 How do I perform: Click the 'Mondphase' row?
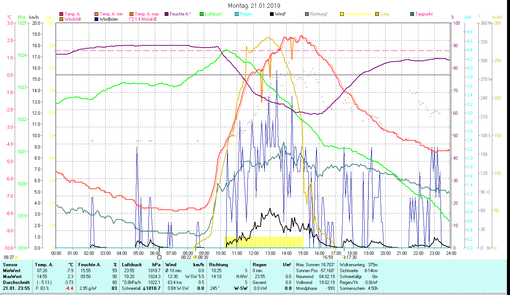(316, 288)
